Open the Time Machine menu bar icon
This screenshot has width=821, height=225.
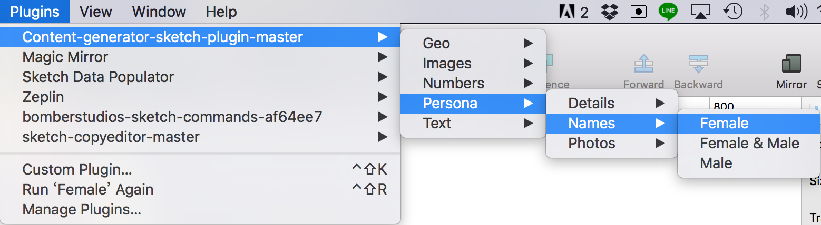[734, 12]
